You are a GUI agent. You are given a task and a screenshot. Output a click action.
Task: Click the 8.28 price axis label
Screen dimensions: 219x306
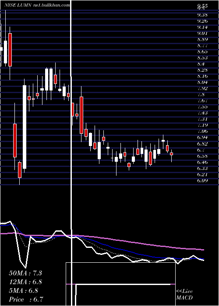coord(202,70)
